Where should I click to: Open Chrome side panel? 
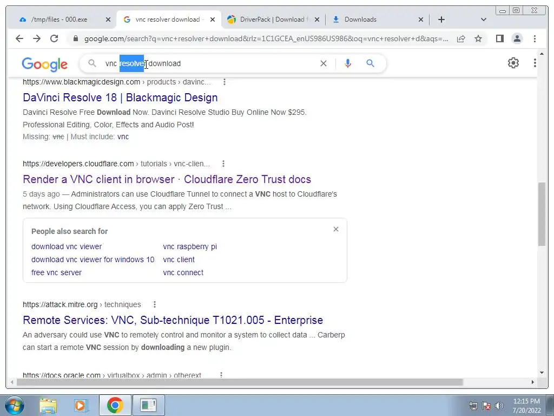[499, 38]
